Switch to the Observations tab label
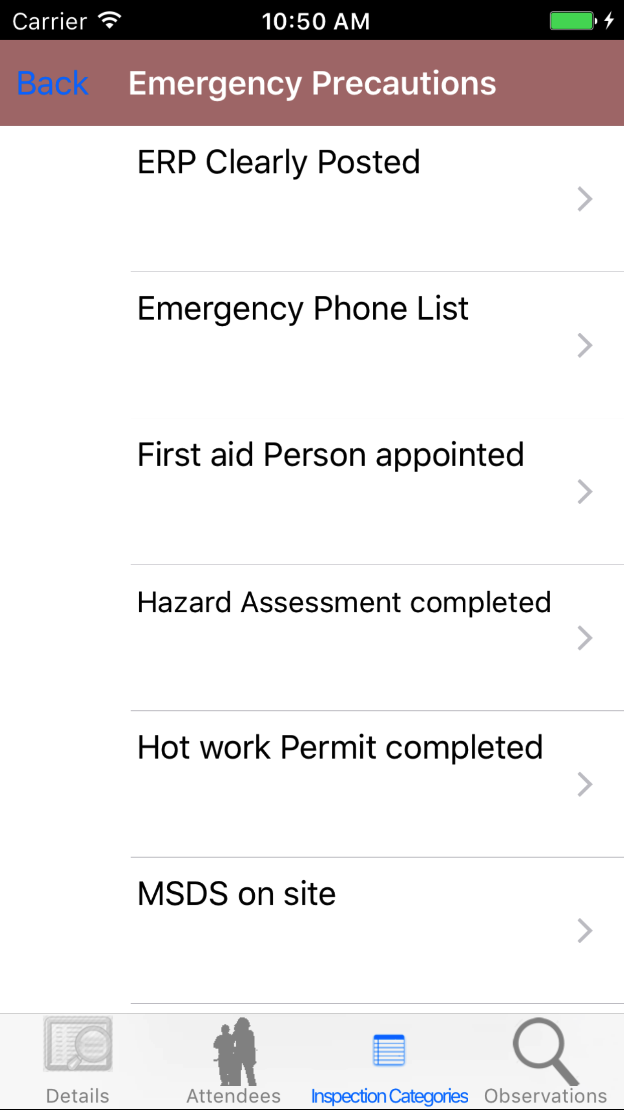624x1110 pixels. 546,1096
